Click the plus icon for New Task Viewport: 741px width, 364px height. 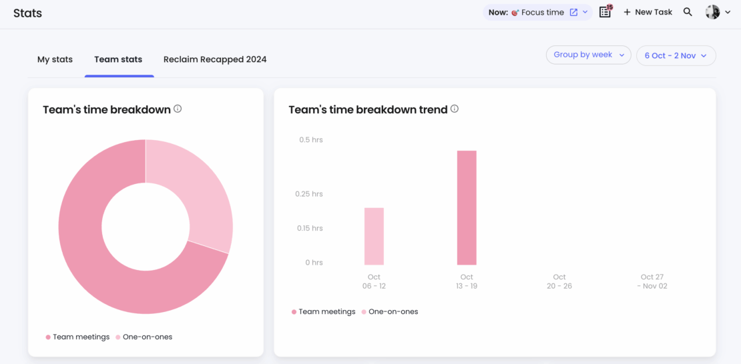[x=627, y=12]
